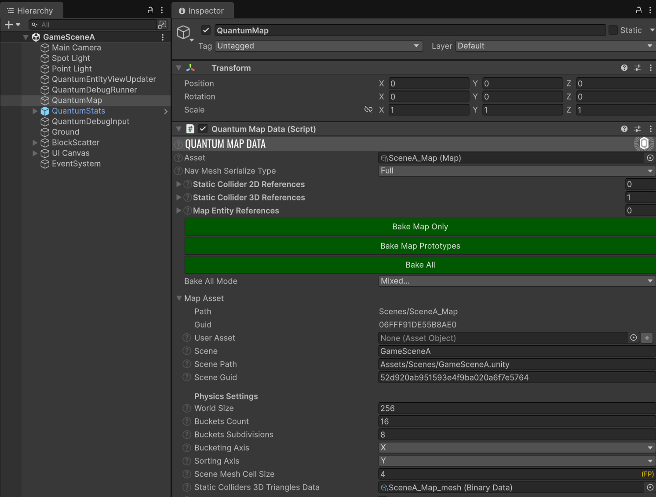Click the Quantum shield logo icon
The image size is (656, 497).
pyautogui.click(x=644, y=143)
